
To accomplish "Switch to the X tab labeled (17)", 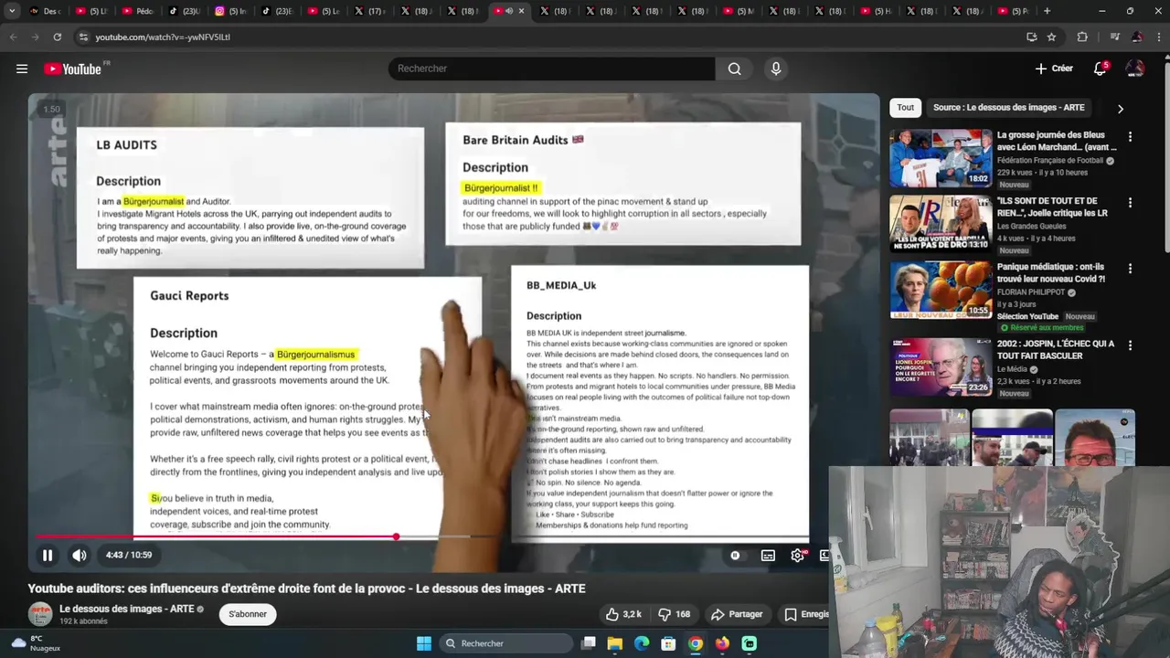I will pyautogui.click(x=370, y=11).
